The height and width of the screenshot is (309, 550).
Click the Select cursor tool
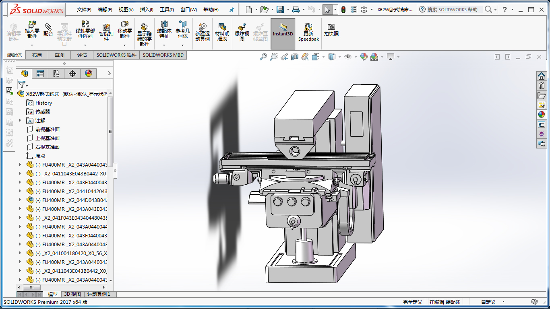pos(327,10)
